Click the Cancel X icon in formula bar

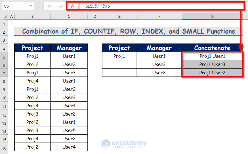point(50,6)
